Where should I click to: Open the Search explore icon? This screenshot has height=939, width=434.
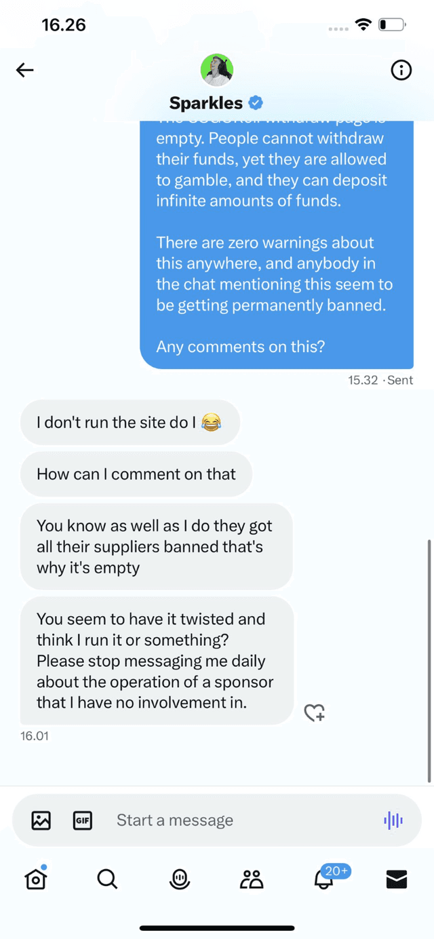(x=107, y=879)
